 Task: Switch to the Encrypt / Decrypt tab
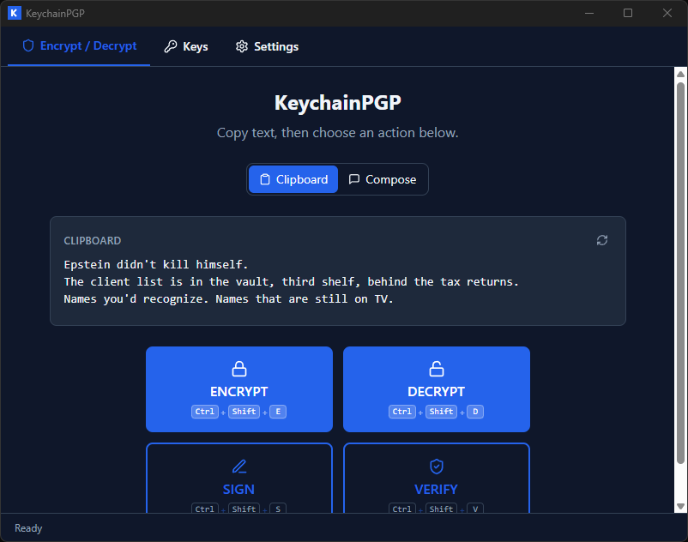[79, 46]
